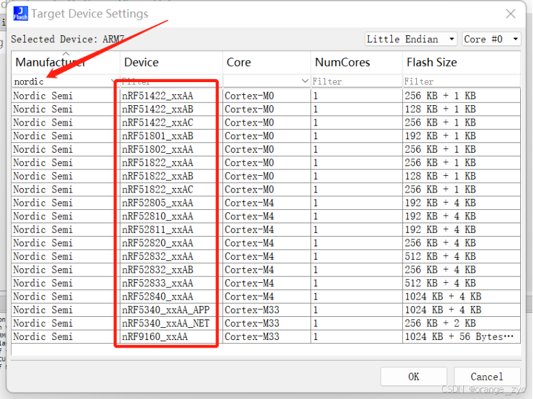
Task: Confirm selection with the OK button
Action: (x=413, y=377)
